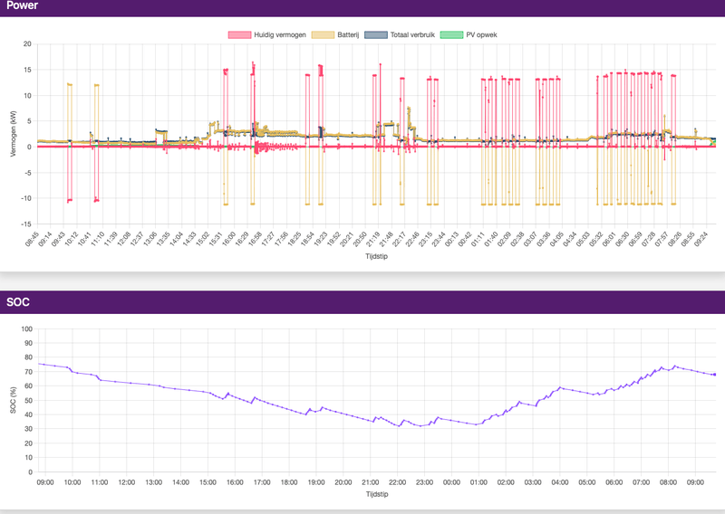725x514 pixels.
Task: Click the 04:05 label on Power x-axis
Action: [x=556, y=239]
